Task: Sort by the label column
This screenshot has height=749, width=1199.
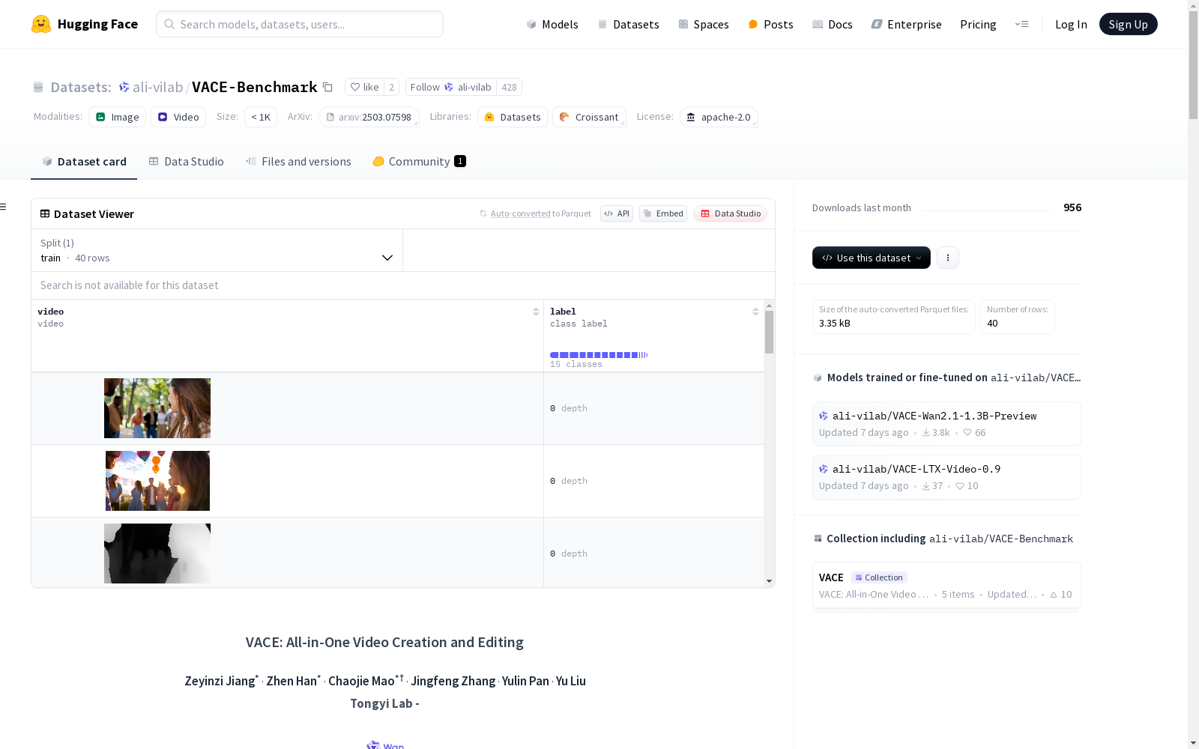Action: [755, 312]
